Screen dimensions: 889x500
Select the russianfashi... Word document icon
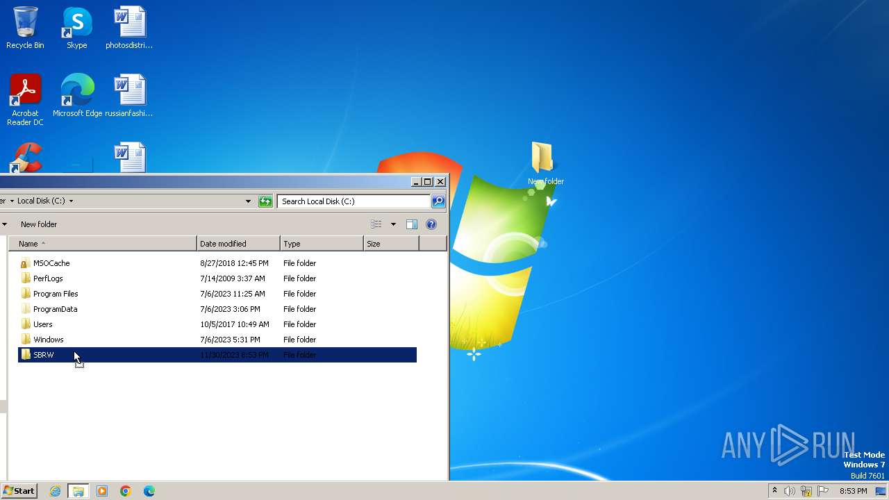coord(129,96)
